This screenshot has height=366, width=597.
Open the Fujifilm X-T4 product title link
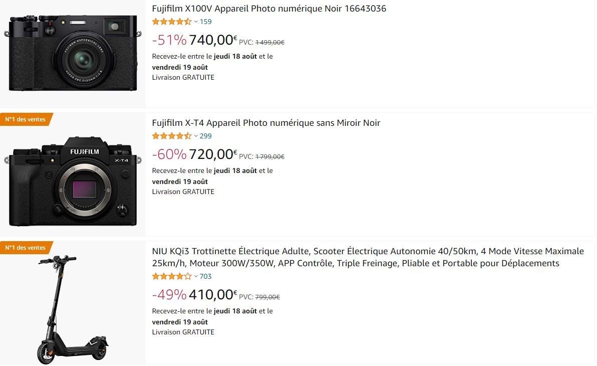coord(266,123)
